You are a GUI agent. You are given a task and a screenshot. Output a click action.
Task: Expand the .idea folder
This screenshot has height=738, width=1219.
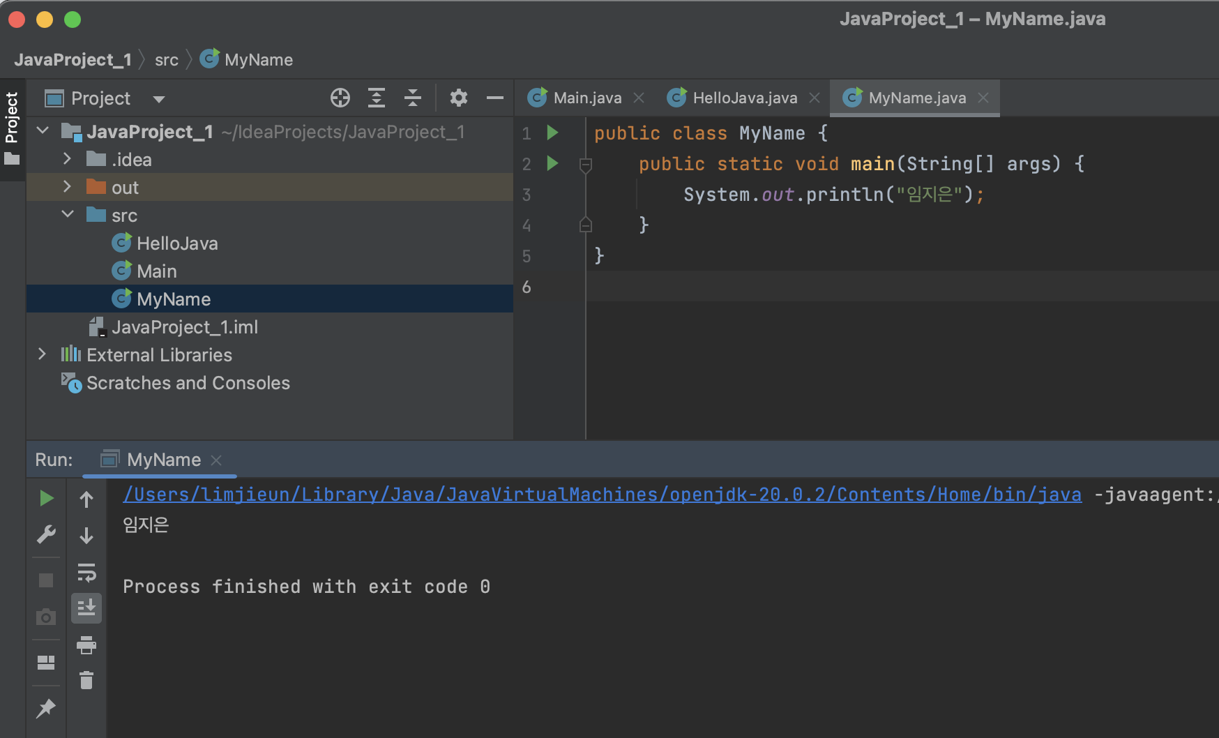point(67,158)
